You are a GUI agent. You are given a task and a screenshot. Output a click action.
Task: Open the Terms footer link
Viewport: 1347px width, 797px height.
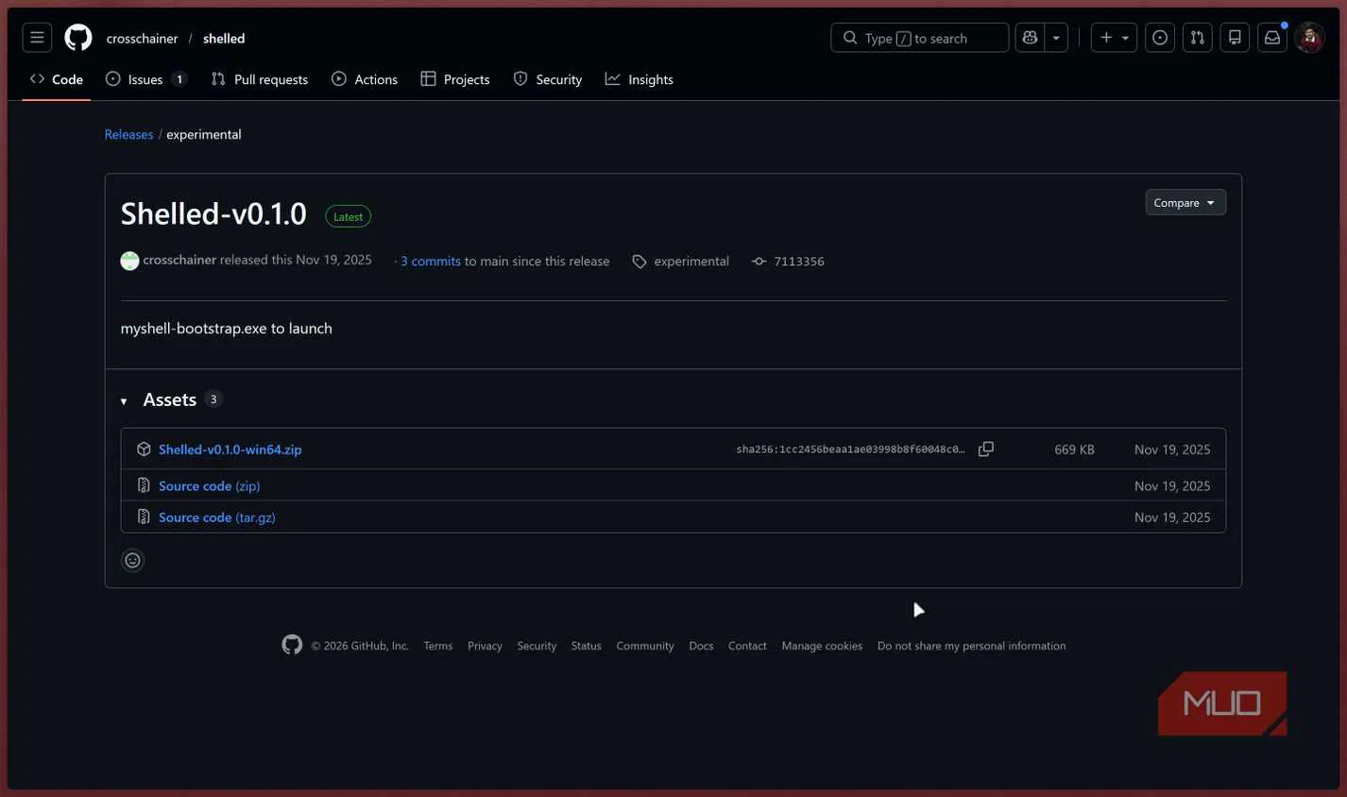pos(438,646)
